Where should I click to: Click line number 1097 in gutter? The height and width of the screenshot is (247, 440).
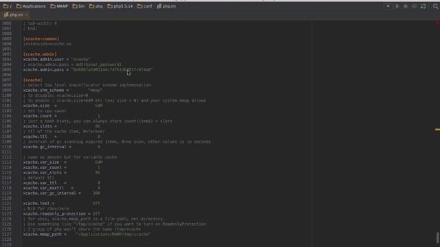pos(6,80)
